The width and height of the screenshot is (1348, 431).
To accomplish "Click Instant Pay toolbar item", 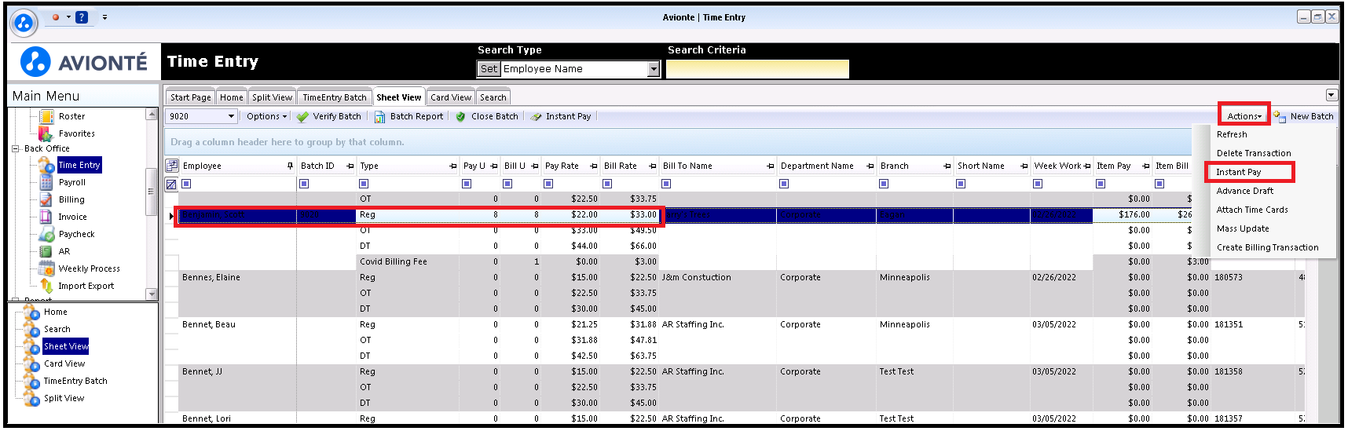I will coord(561,116).
